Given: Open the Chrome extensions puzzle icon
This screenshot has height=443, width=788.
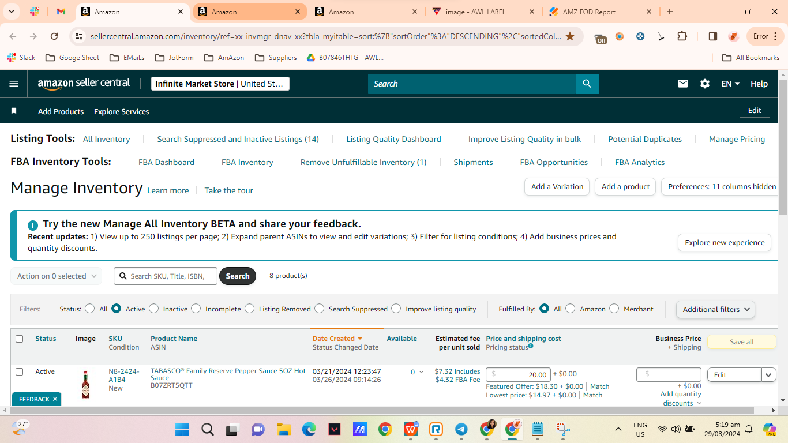Looking at the screenshot, I should pos(682,36).
